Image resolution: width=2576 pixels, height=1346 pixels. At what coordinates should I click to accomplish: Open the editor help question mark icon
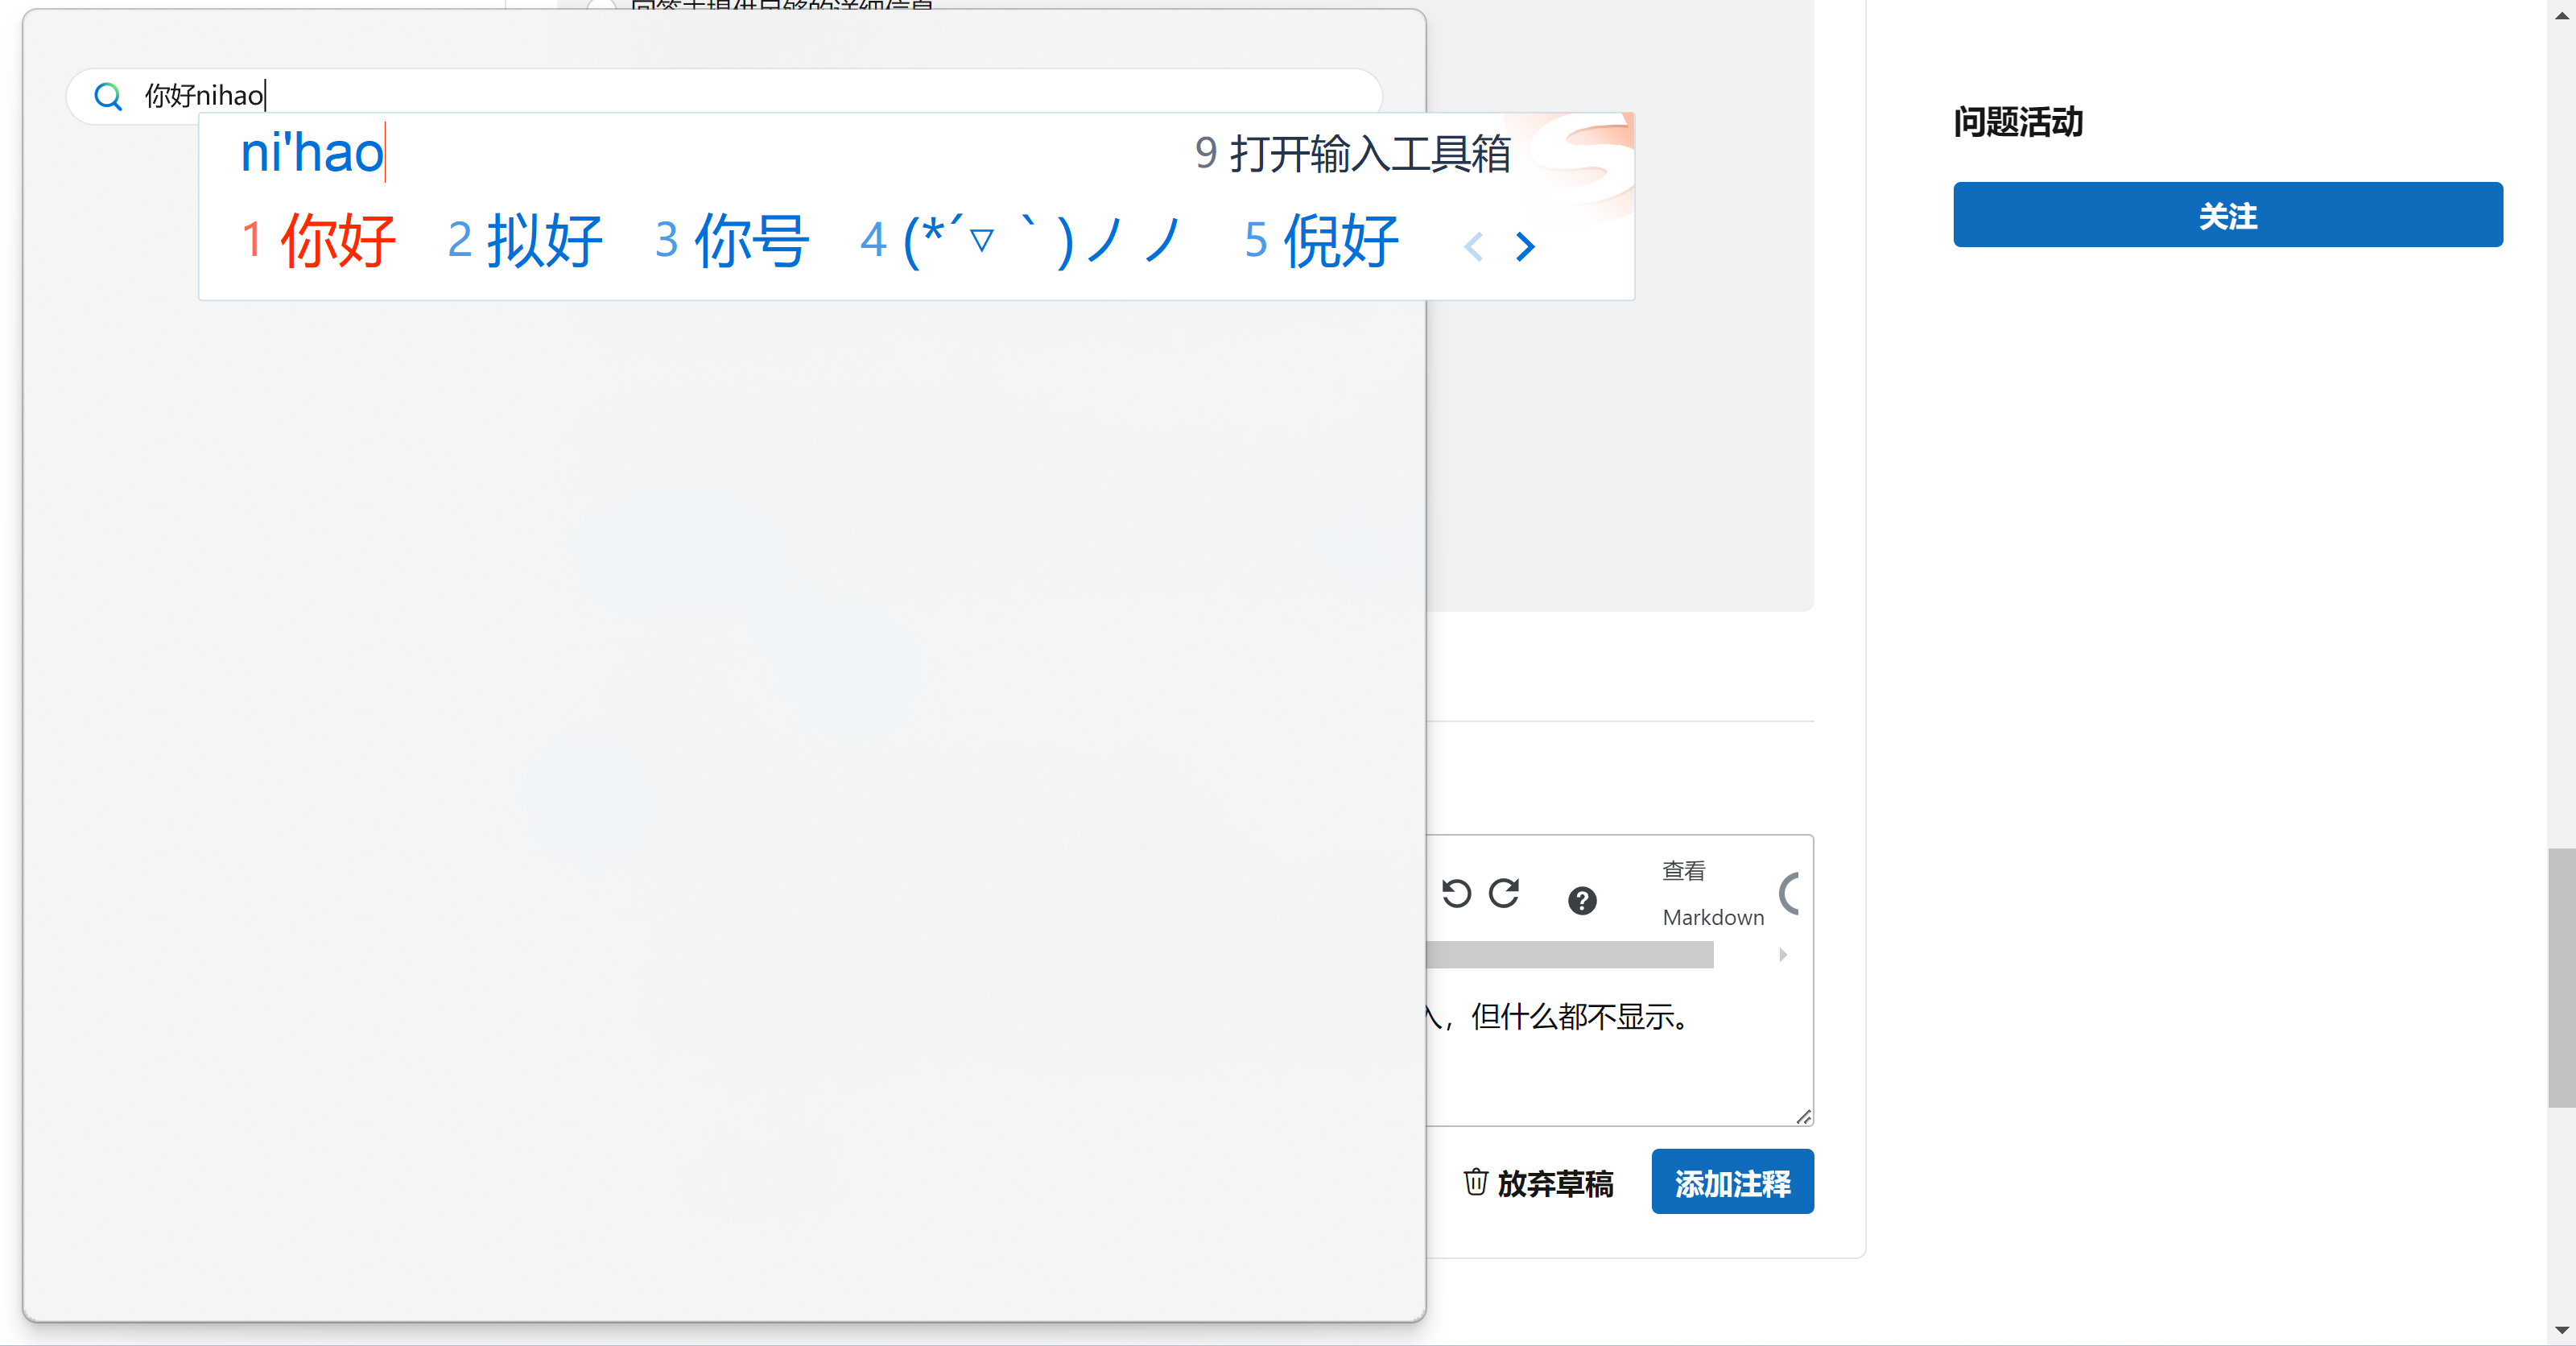1582,901
